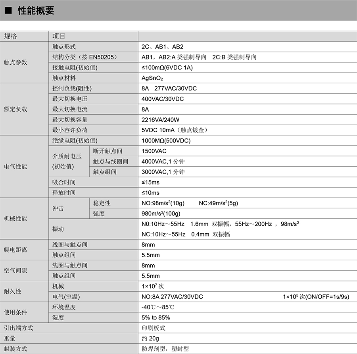This screenshot has width=357, height=354.
Task: Click the -40℃～85℃ ambient temperature value
Action: [158, 307]
